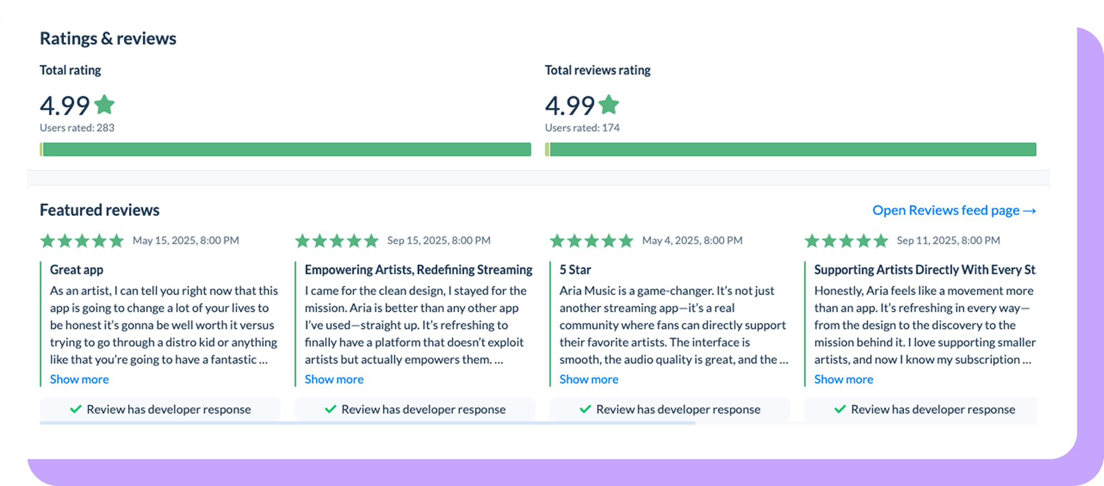Click the green star beside Total reviews rating
Viewport: 1104px width, 486px height.
coord(609,104)
